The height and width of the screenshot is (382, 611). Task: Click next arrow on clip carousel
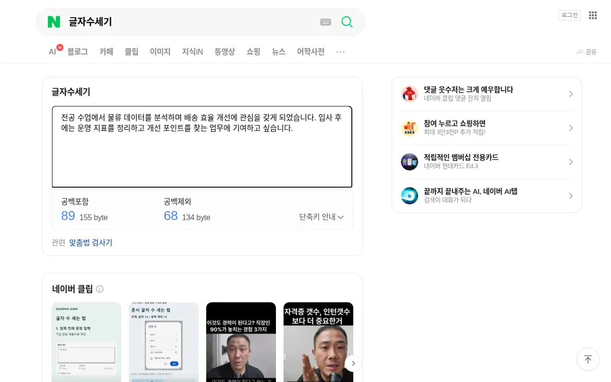(353, 363)
